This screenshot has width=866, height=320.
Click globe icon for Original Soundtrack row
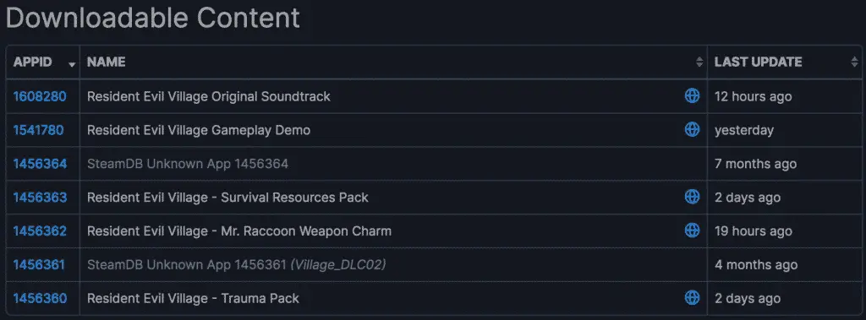pos(692,96)
